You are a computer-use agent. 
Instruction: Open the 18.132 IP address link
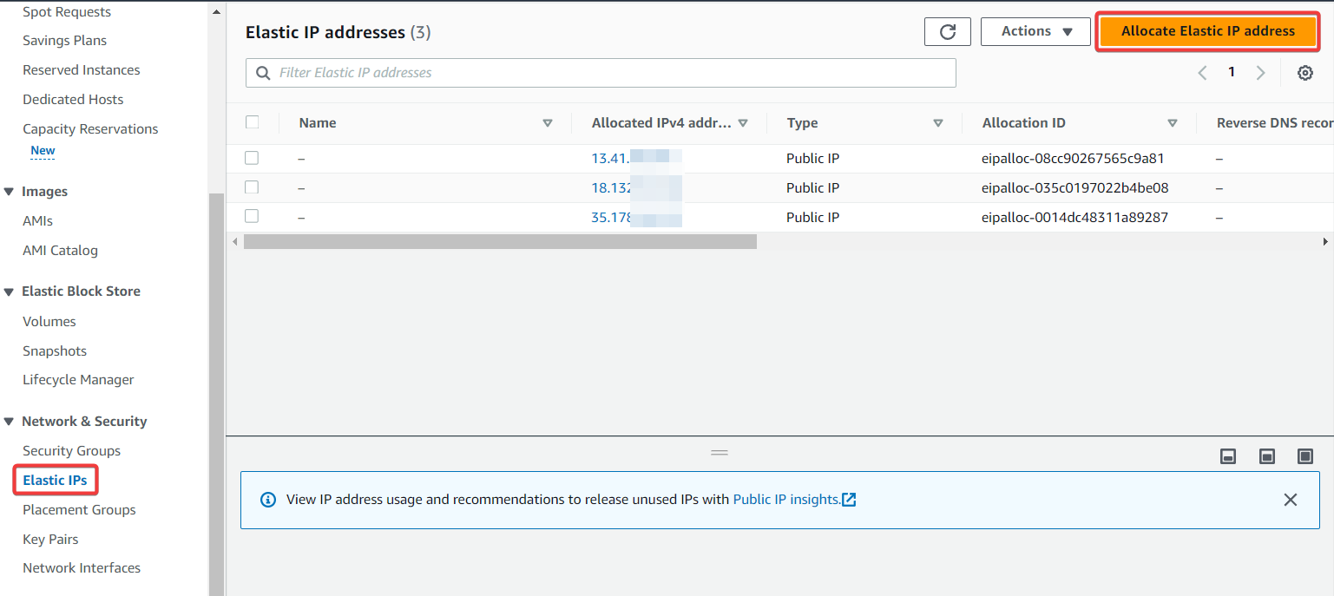(610, 188)
